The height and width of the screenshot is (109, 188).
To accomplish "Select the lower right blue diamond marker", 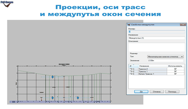I will click(x=78, y=98).
